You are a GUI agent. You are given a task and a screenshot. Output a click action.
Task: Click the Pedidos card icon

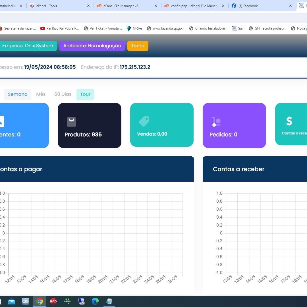[216, 122]
